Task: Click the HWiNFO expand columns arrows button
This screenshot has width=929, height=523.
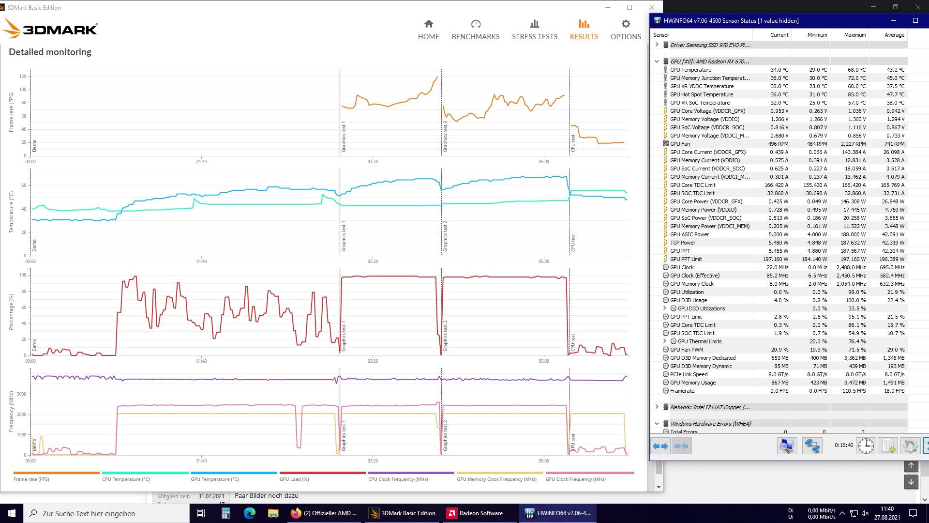Action: [660, 446]
